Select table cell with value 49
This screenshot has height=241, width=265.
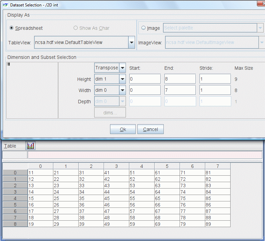[x=116, y=224]
